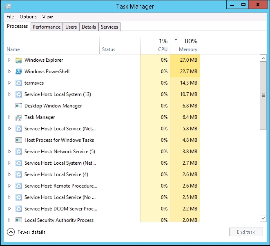Click the Fewer details link text
The image size is (270, 246).
31,232
